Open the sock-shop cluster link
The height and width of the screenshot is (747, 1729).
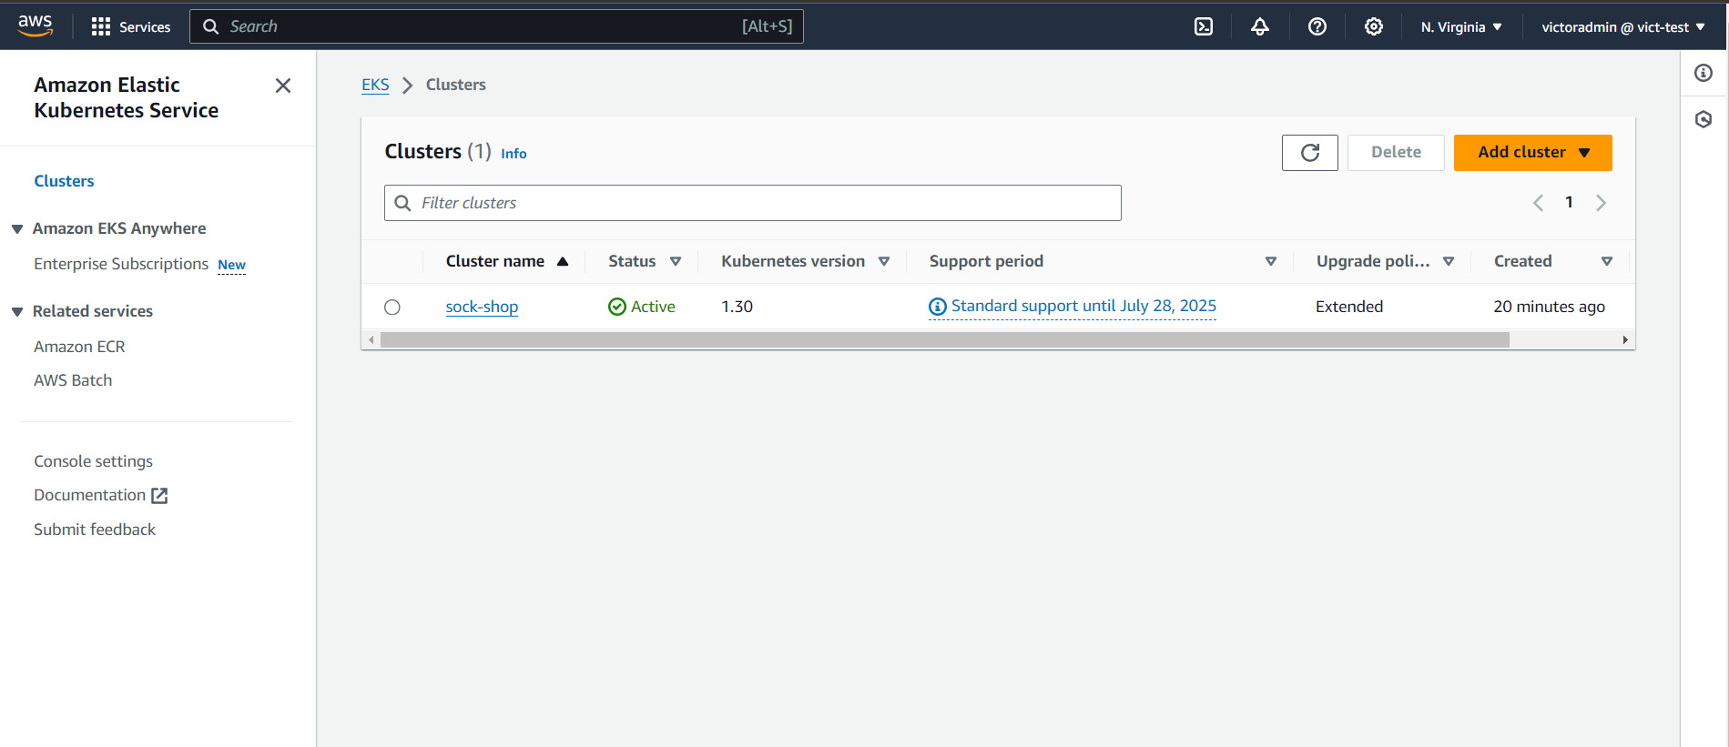pos(482,307)
